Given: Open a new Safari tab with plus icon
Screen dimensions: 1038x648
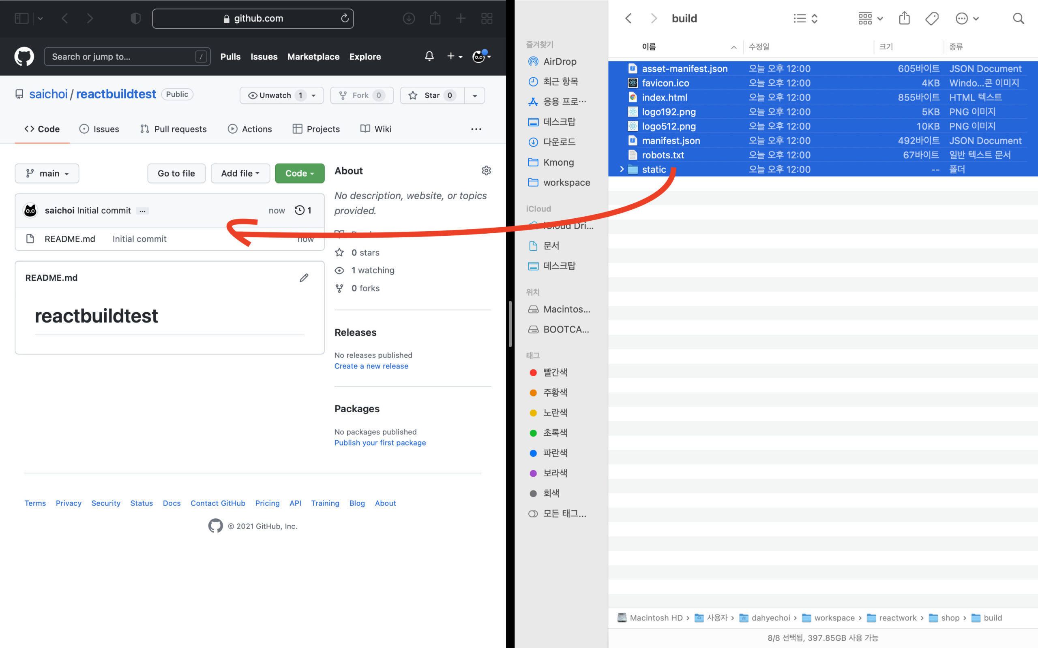Looking at the screenshot, I should (x=461, y=19).
